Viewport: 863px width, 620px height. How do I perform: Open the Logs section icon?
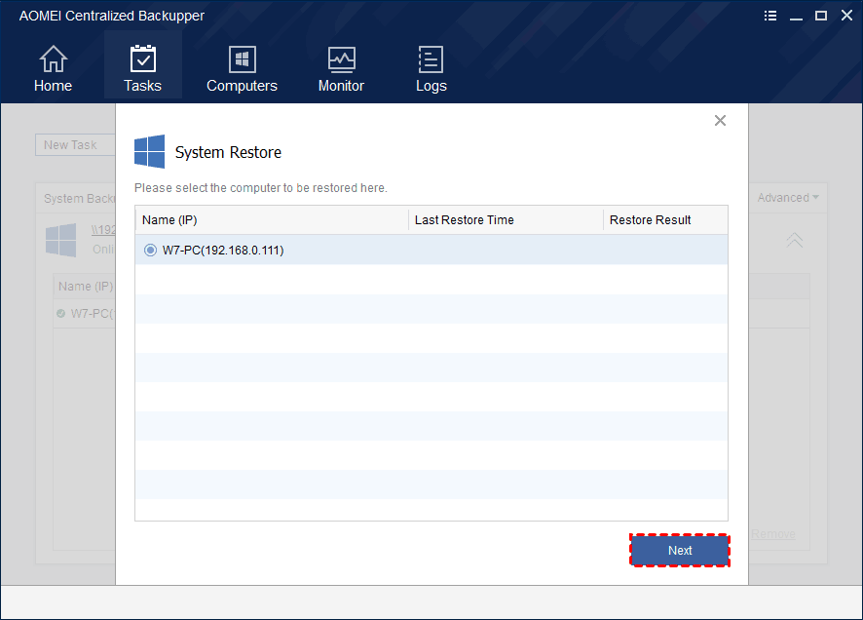point(431,60)
